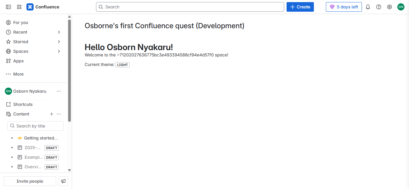This screenshot has height=189, width=409.
Task: Open Getting started page
Action: (41, 138)
